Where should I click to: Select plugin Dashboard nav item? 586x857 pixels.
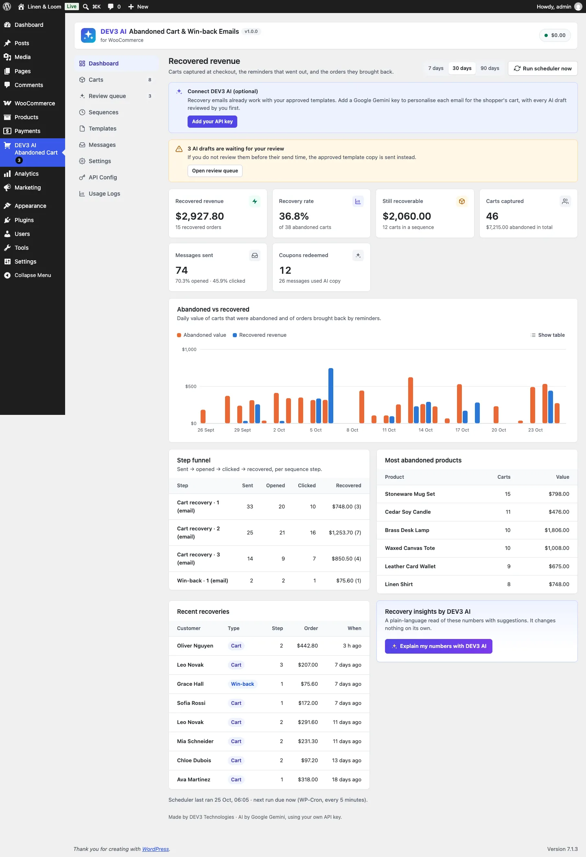pos(116,63)
